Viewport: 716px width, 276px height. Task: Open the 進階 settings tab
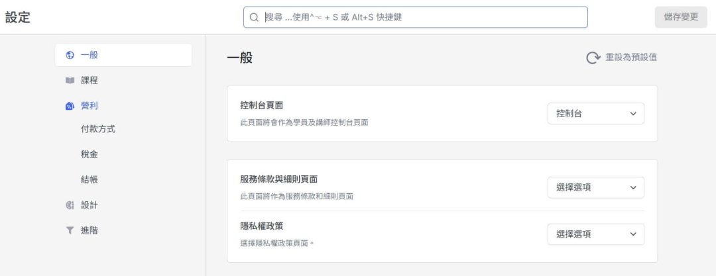tap(89, 230)
